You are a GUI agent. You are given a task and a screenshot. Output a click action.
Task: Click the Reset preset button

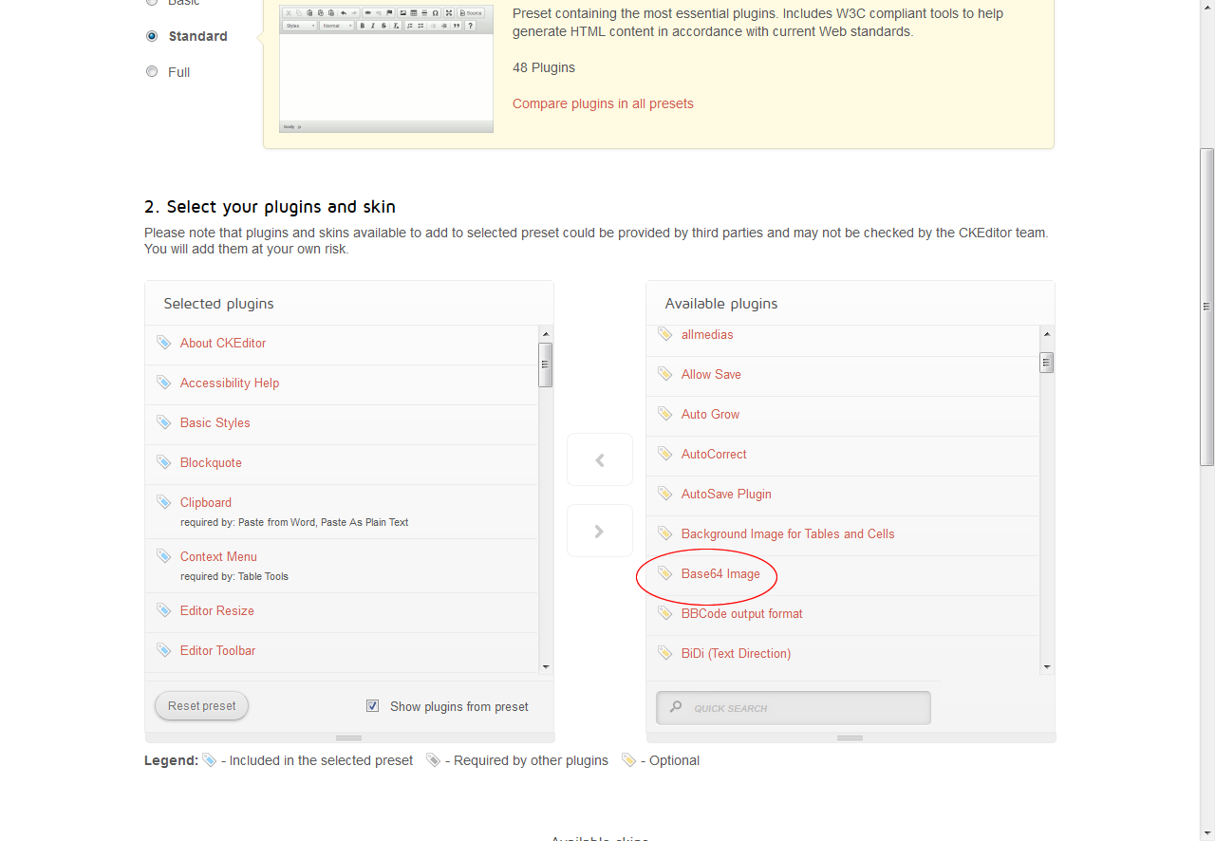click(x=202, y=706)
